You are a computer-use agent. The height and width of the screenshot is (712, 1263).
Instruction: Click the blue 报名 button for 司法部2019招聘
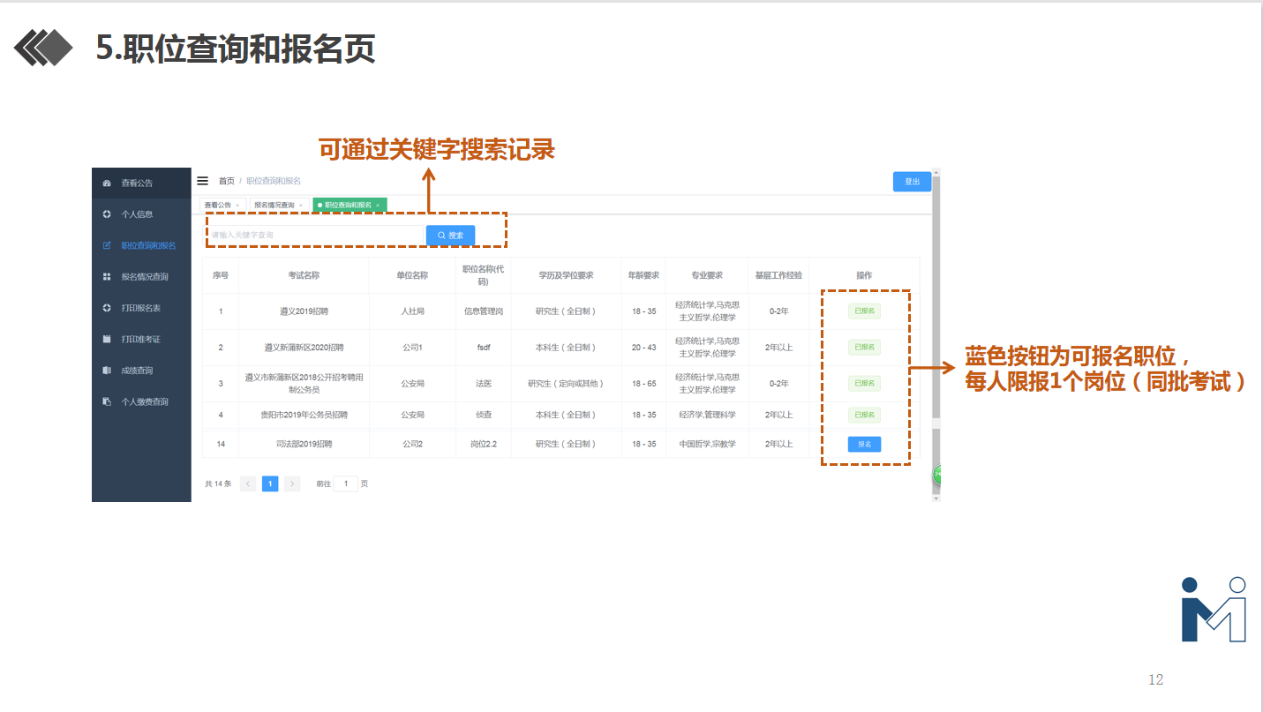point(864,445)
